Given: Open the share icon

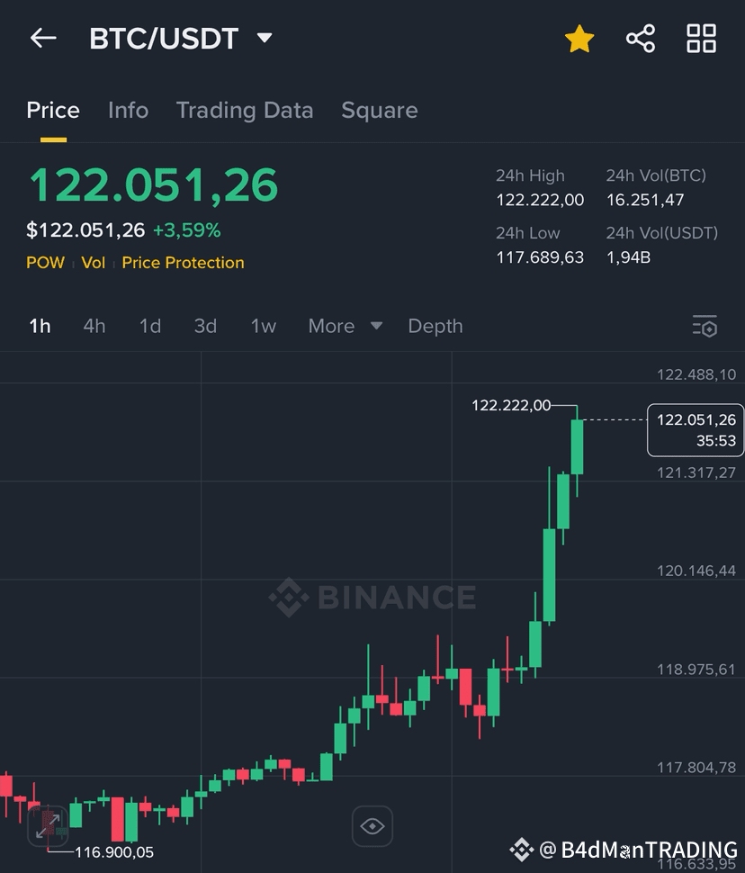Looking at the screenshot, I should (641, 39).
